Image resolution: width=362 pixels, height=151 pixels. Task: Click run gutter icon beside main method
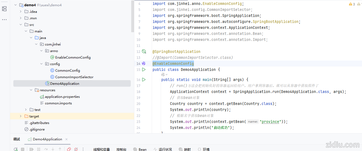[x=144, y=80]
